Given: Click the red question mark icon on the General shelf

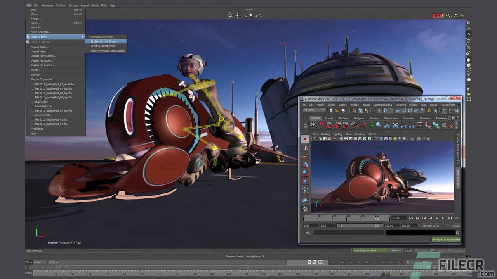Looking at the screenshot, I should coord(321,125).
